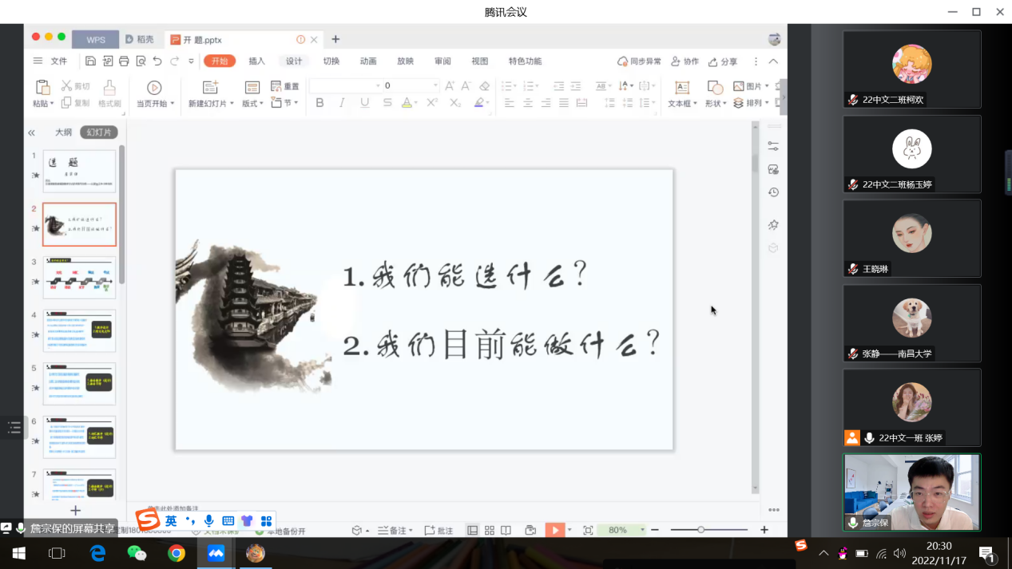1012x569 pixels.
Task: Switch panel to 幻灯片 thumbnails view
Action: 99,132
